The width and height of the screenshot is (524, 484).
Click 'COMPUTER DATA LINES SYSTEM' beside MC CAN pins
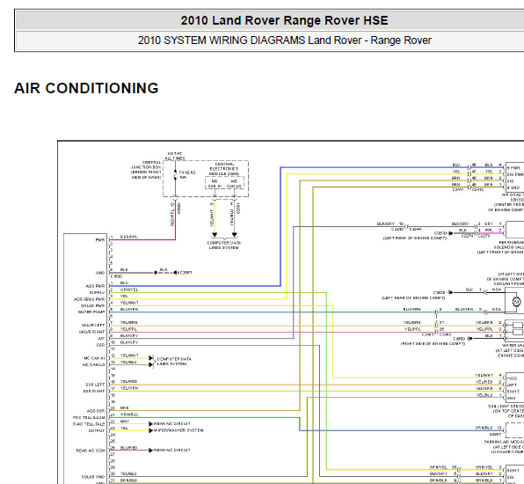coord(174,362)
